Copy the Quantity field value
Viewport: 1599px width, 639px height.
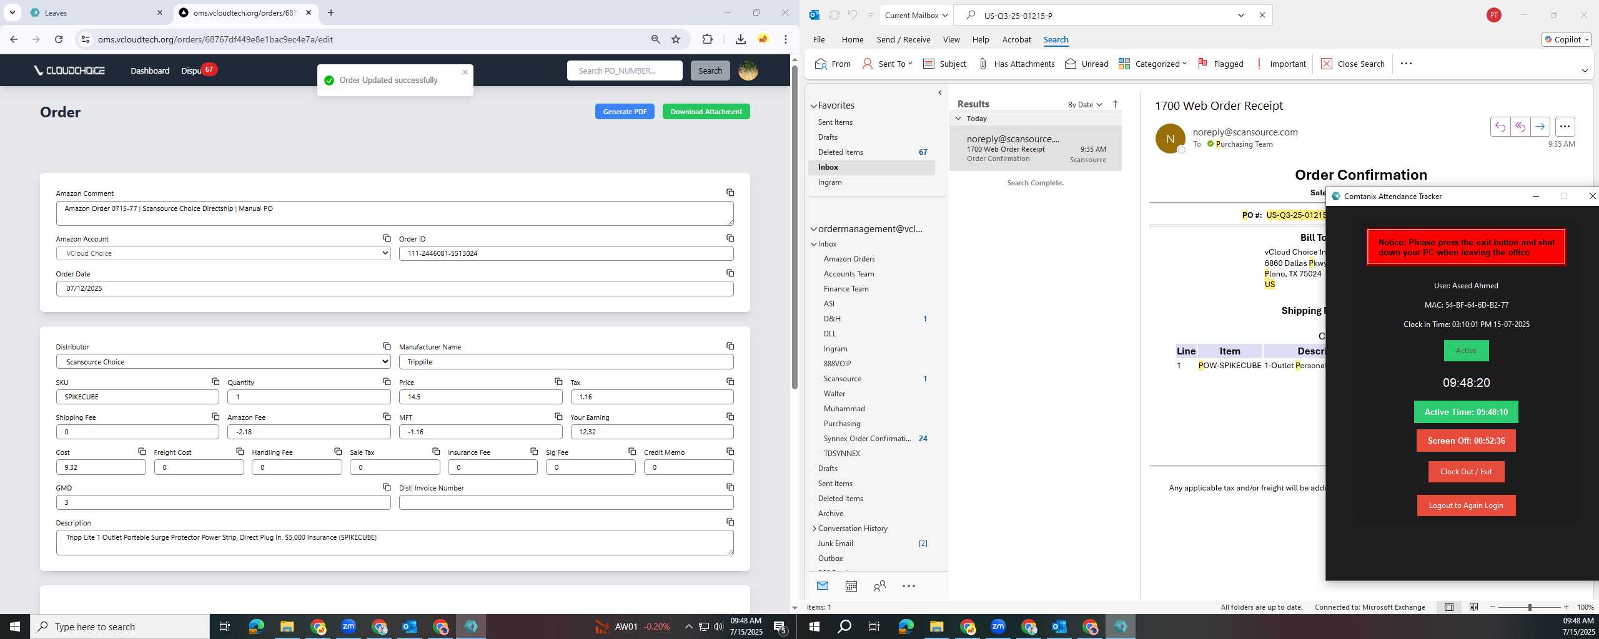coord(387,382)
